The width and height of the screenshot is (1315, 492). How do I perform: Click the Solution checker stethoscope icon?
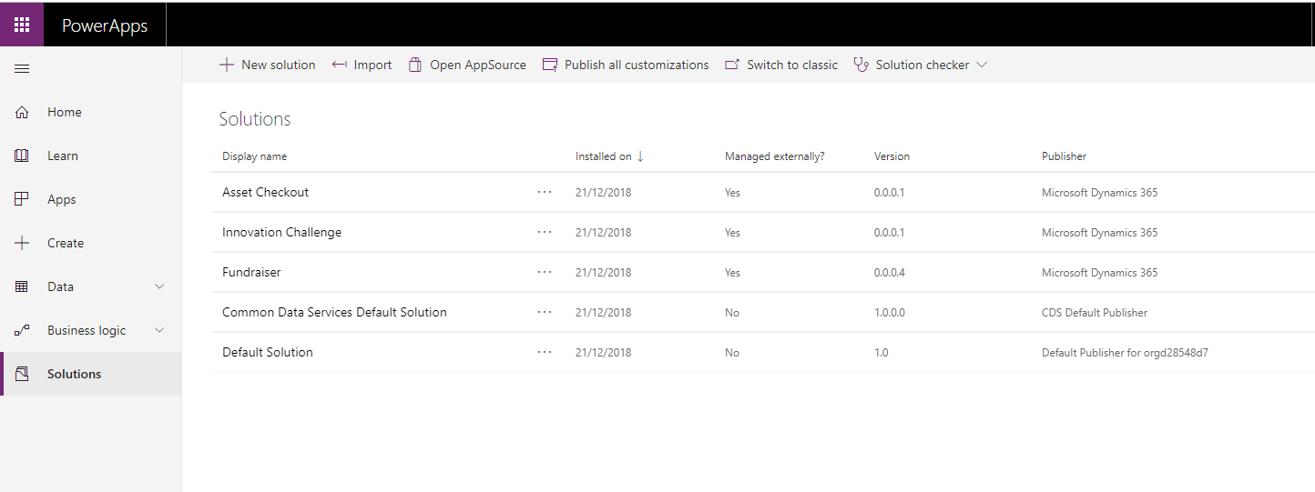click(861, 65)
